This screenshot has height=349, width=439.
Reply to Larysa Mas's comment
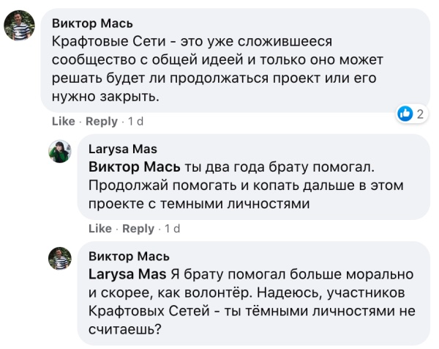click(138, 229)
